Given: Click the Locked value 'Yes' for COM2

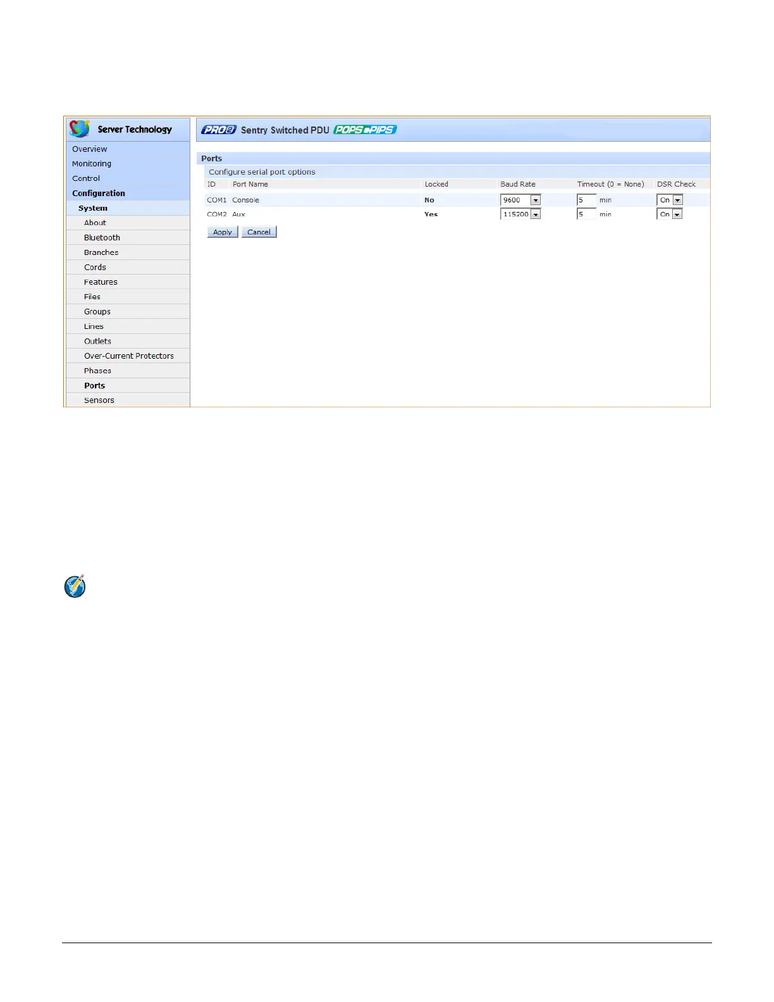Looking at the screenshot, I should tap(431, 214).
